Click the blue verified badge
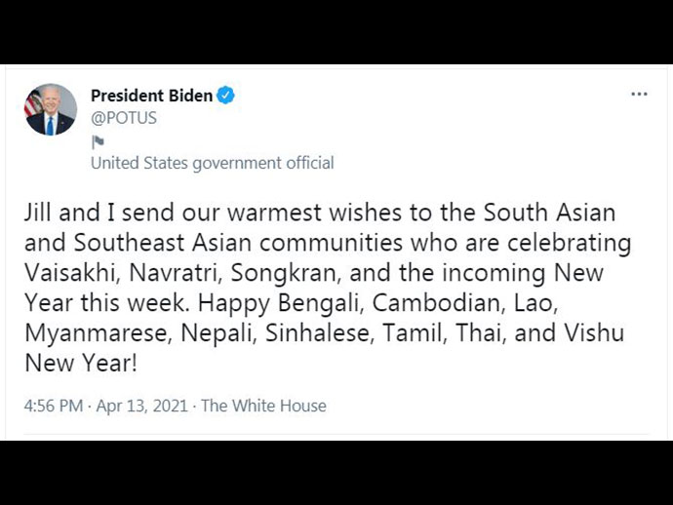This screenshot has width=673, height=505. [226, 96]
